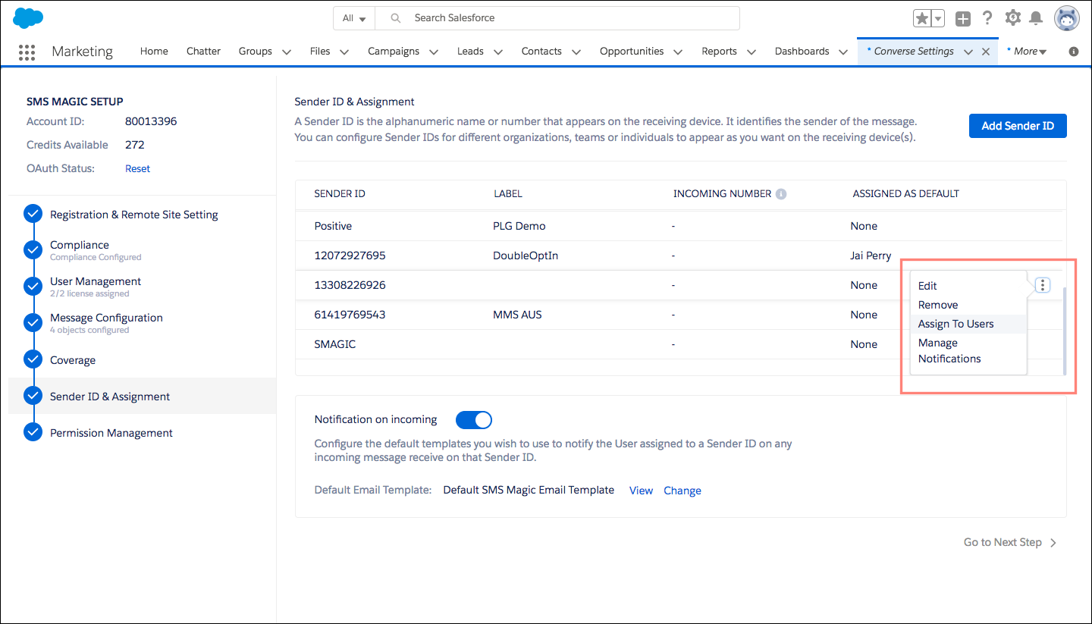
Task: Open the Groups tab
Action: (256, 52)
